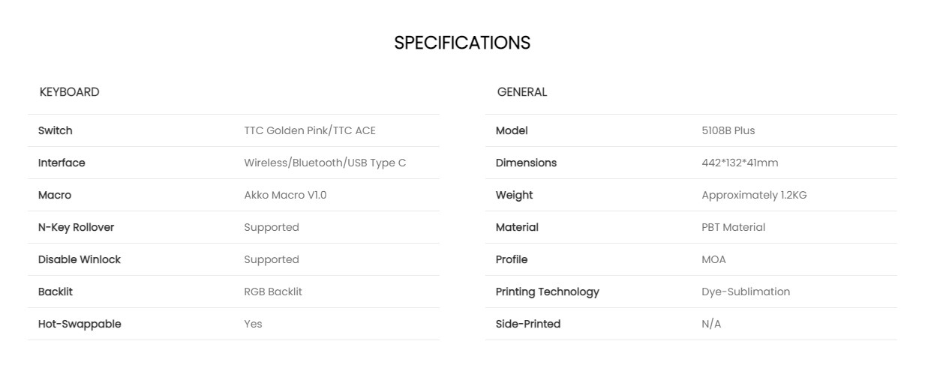
Task: Click the GENERAL section header
Action: point(522,92)
